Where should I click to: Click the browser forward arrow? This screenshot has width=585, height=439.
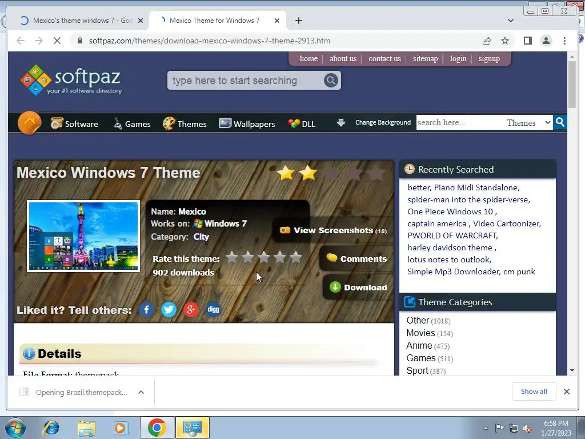(39, 41)
